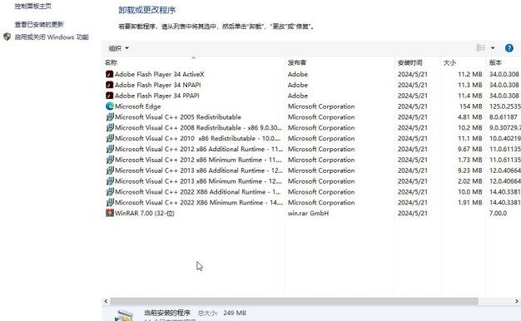Select Microsoft Visual C++ 2010 x86 Redistributable name
Image resolution: width=521 pixels, height=321 pixels.
pos(198,138)
